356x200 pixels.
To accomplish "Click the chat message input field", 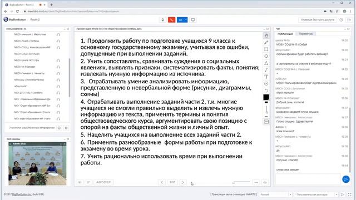I will (x=308, y=179).
